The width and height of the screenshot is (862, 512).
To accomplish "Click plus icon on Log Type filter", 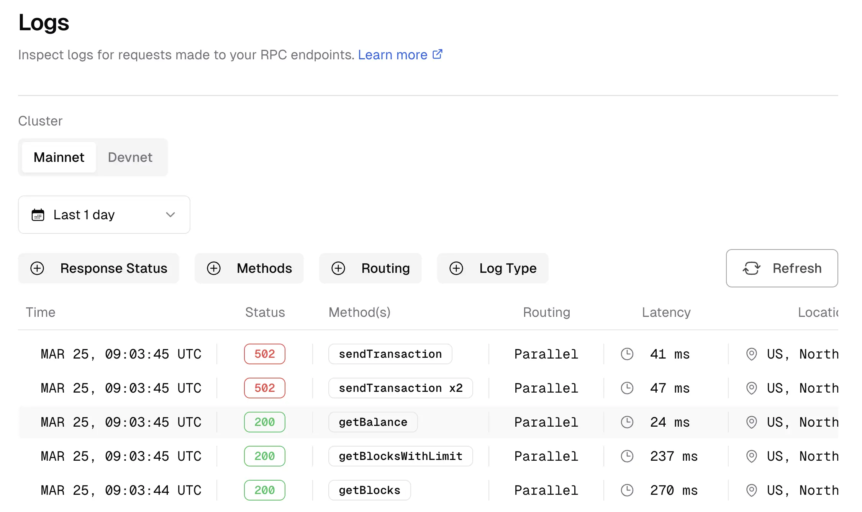I will tap(456, 268).
